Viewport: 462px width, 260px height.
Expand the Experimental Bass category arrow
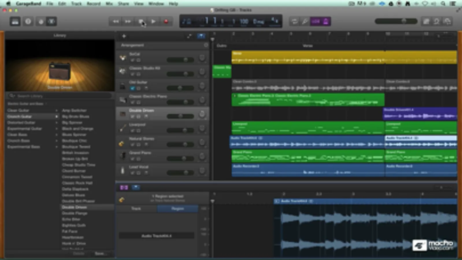[x=57, y=147]
